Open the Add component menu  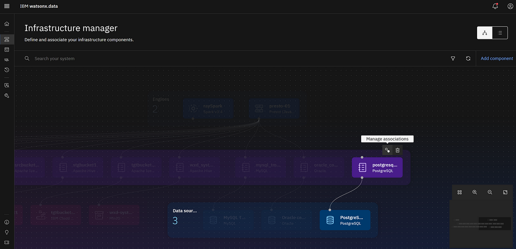pos(497,59)
